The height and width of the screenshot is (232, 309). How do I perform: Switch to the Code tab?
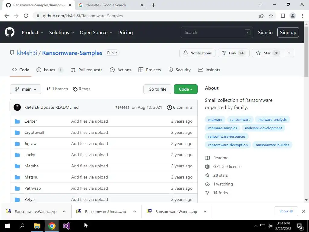(21, 70)
